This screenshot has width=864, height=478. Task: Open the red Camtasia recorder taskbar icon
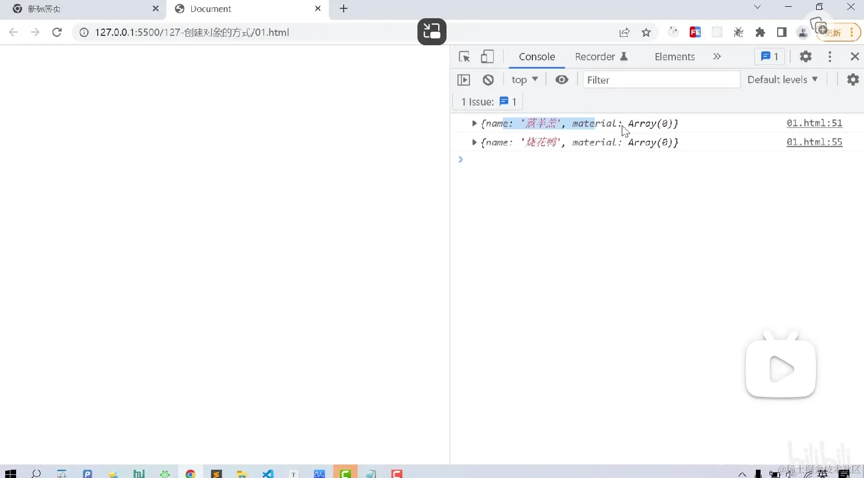tap(397, 473)
